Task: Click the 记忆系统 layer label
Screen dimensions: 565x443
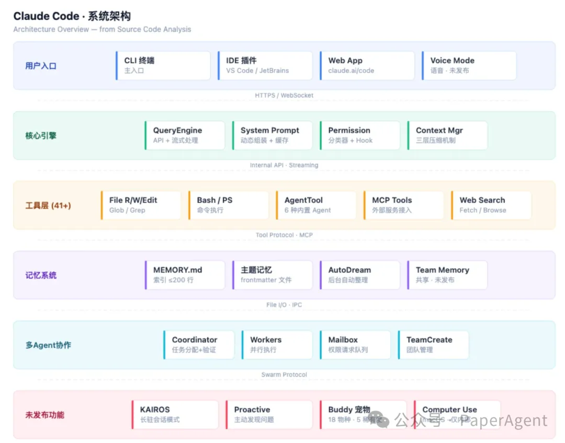Action: pyautogui.click(x=41, y=276)
